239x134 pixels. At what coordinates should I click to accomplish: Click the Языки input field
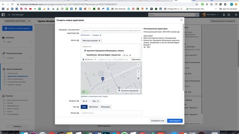pyautogui.click(x=111, y=113)
